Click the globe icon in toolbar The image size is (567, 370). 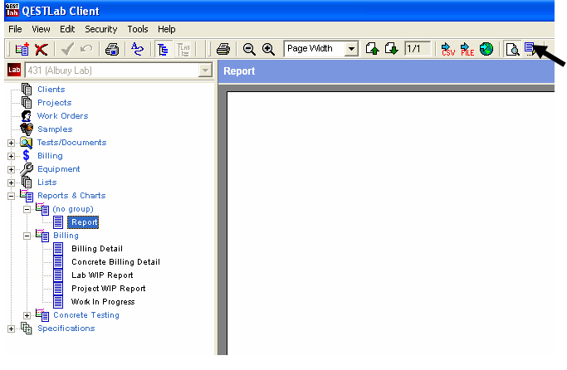(x=486, y=49)
